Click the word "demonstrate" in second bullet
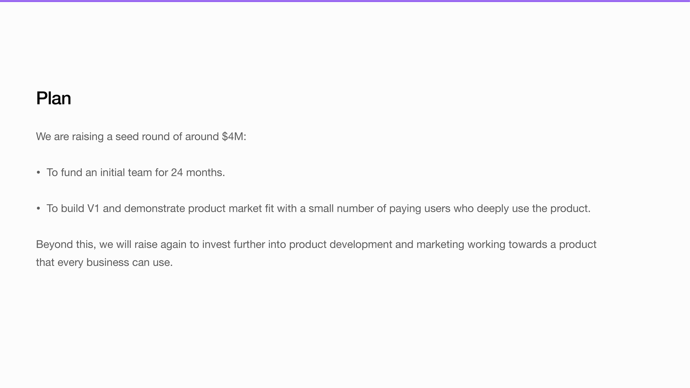This screenshot has width=690, height=388. point(155,209)
